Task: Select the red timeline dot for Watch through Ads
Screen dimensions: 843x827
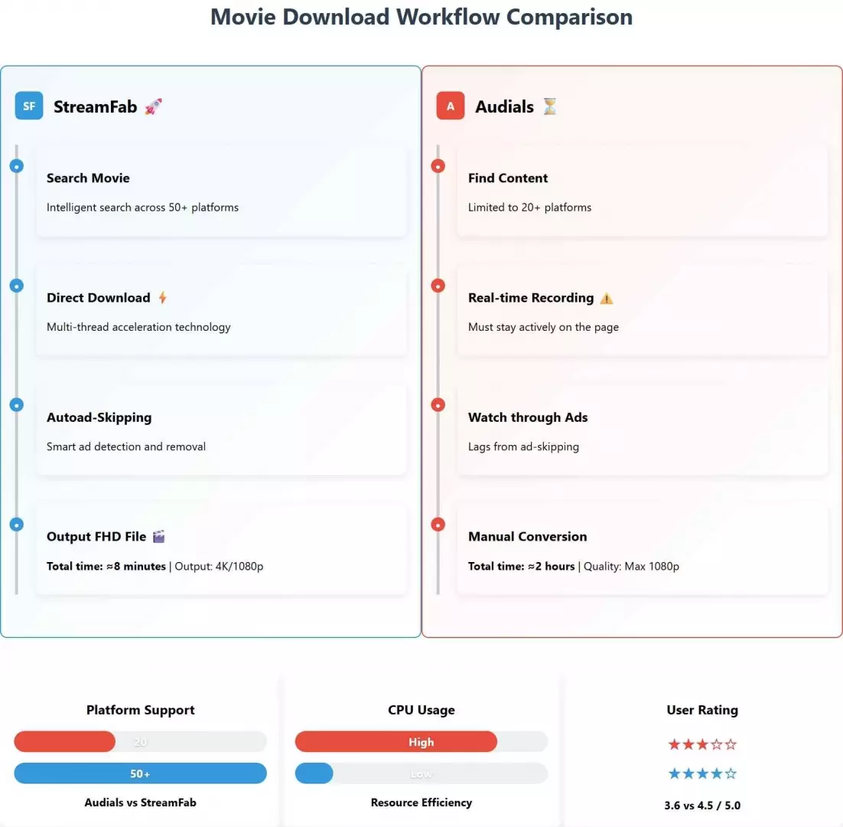Action: (x=438, y=405)
